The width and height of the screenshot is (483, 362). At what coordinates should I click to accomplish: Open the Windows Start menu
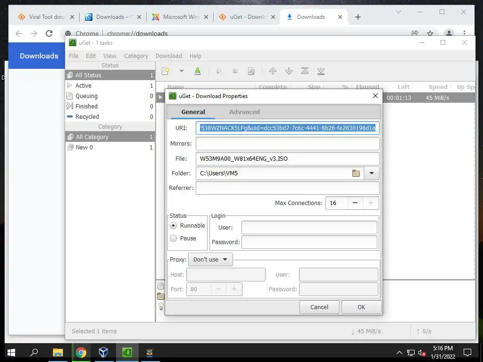coord(11,352)
